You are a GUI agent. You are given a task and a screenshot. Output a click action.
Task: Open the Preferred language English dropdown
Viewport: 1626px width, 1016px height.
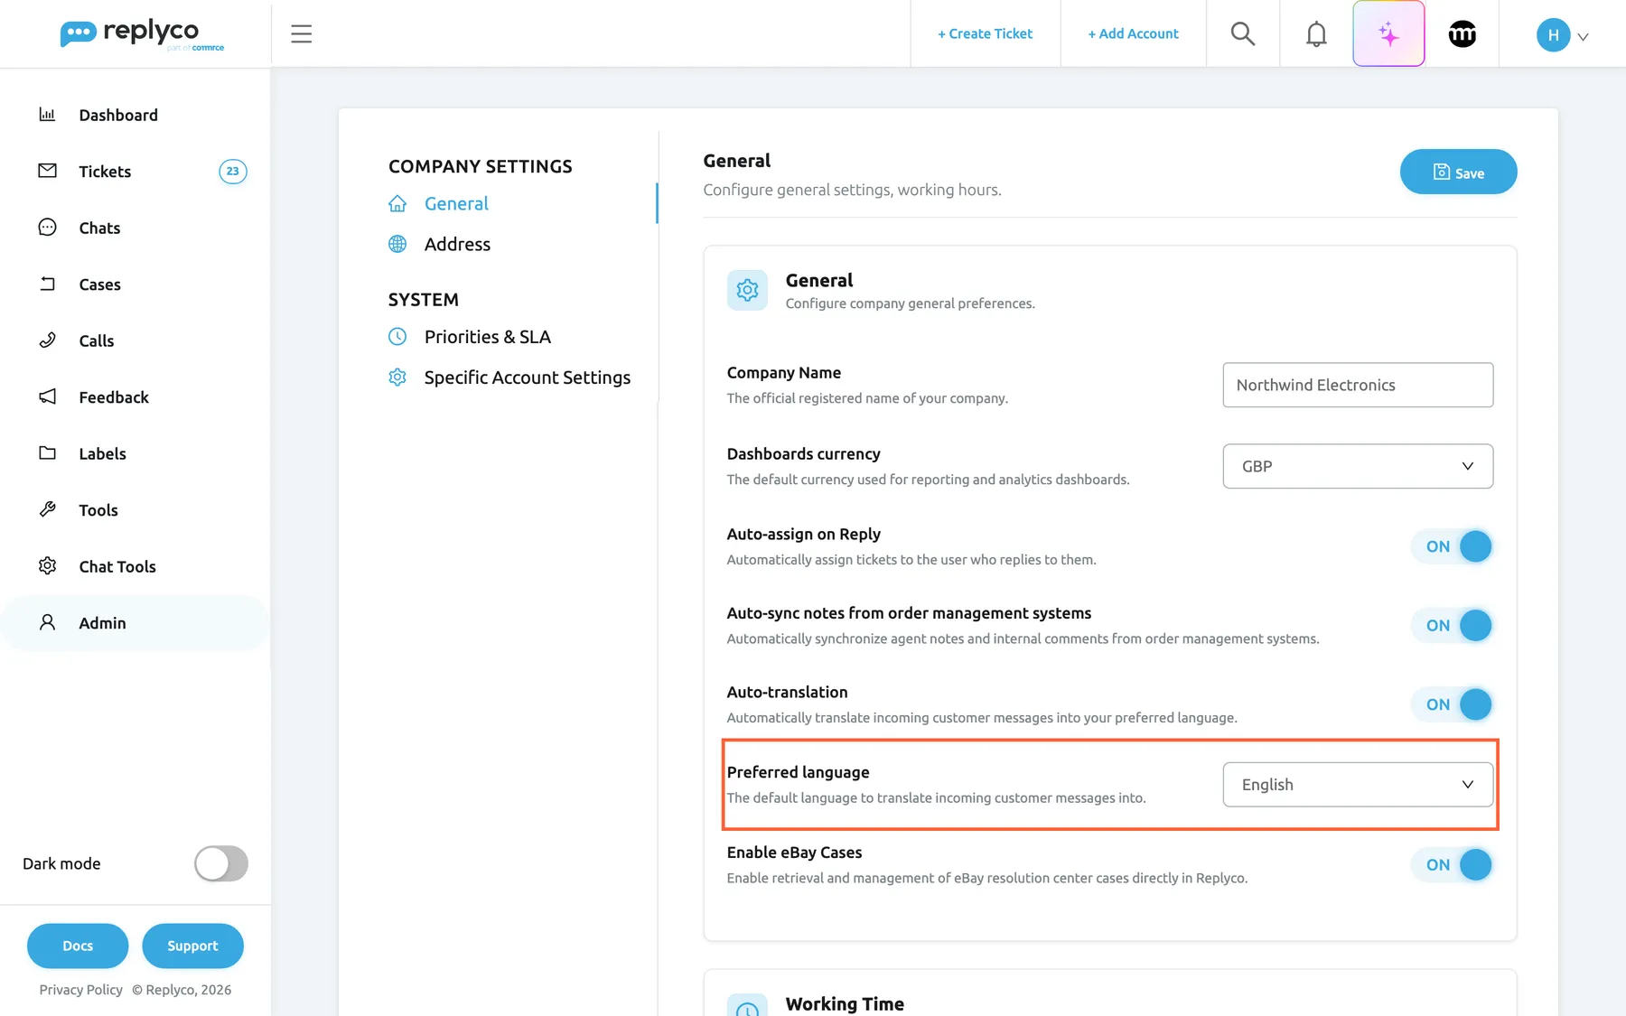coord(1358,785)
